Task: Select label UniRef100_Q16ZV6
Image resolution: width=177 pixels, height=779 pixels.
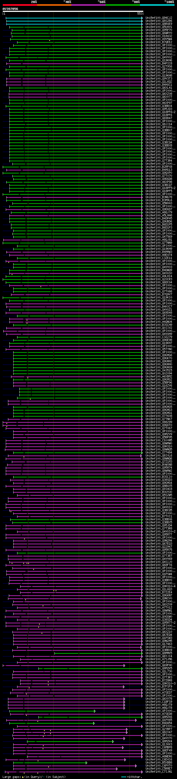Action: point(159,385)
